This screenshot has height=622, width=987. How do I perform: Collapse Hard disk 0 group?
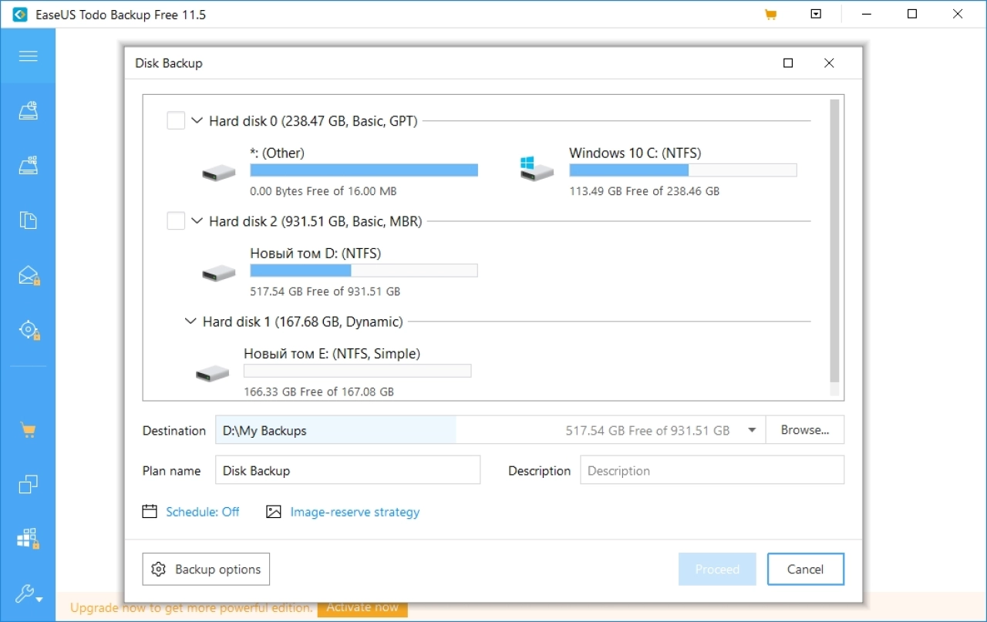pos(197,121)
